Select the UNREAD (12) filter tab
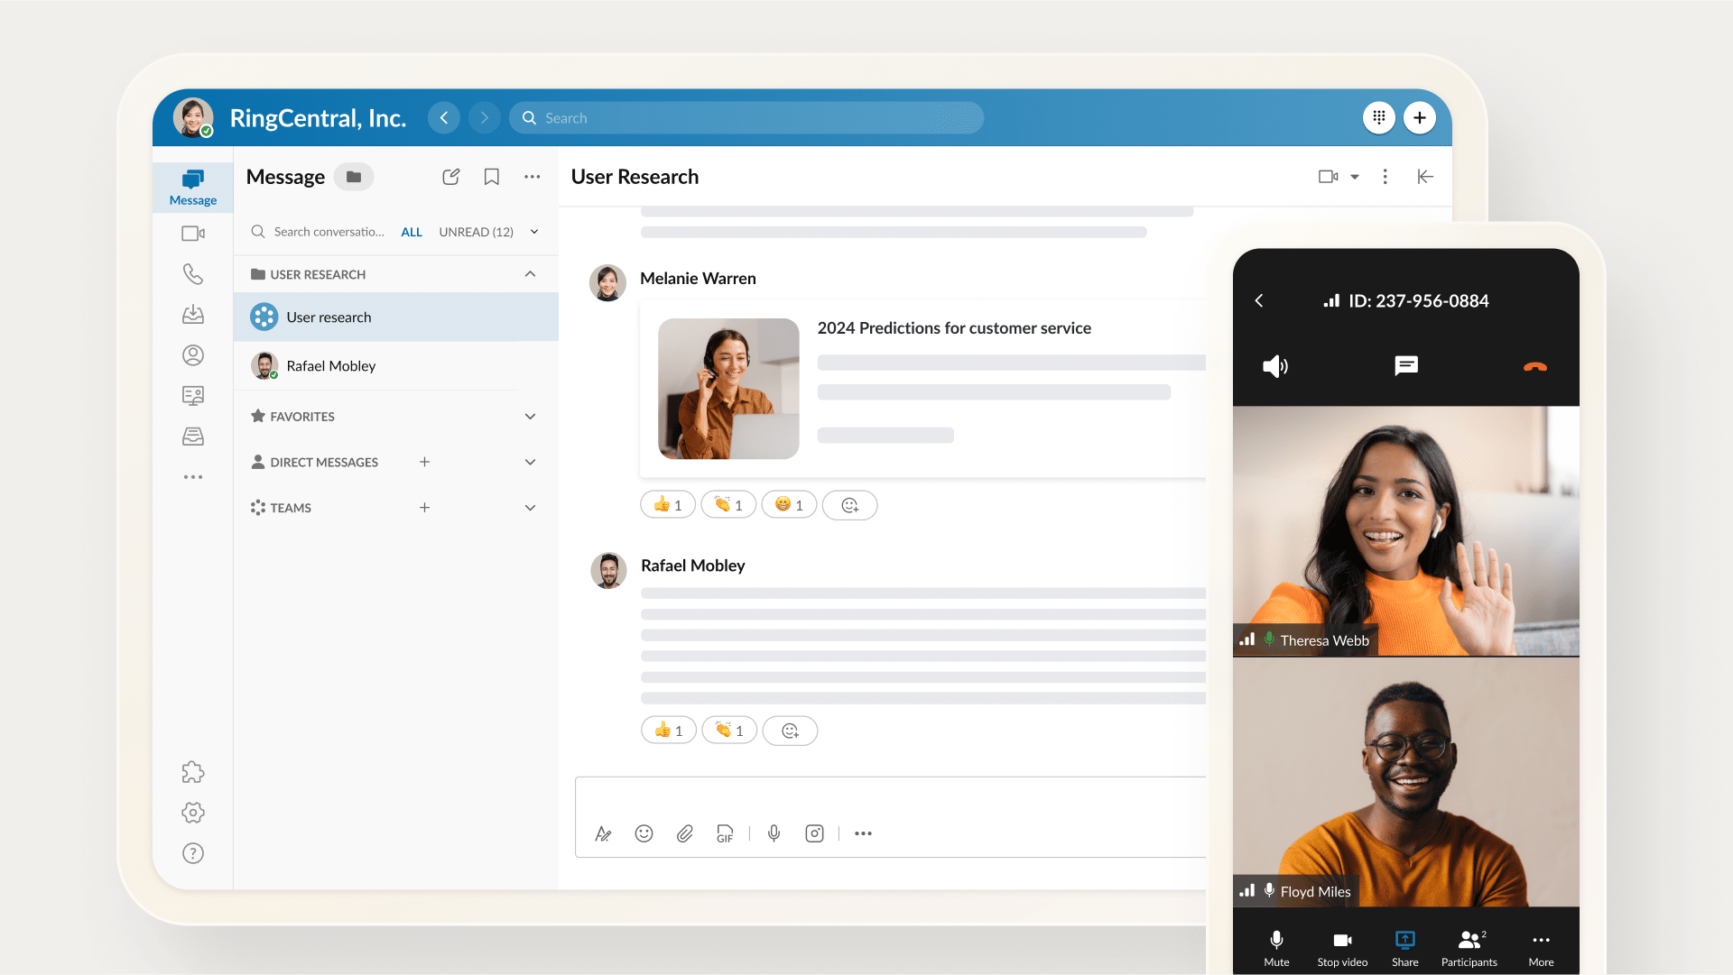Image resolution: width=1733 pixels, height=975 pixels. click(x=476, y=232)
